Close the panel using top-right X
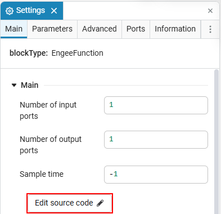 (x=210, y=11)
